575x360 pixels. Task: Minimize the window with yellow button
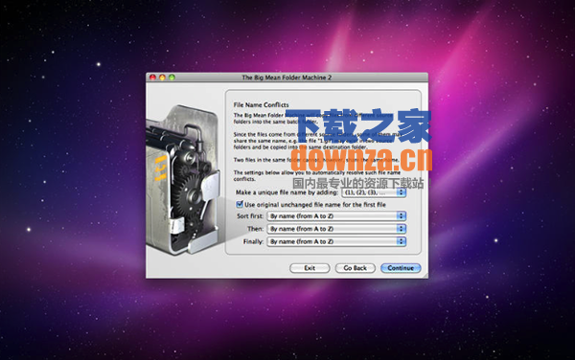[x=162, y=78]
